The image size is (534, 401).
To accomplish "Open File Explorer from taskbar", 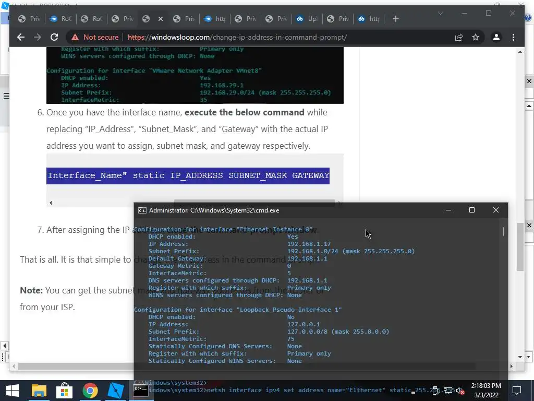I will [x=39, y=391].
